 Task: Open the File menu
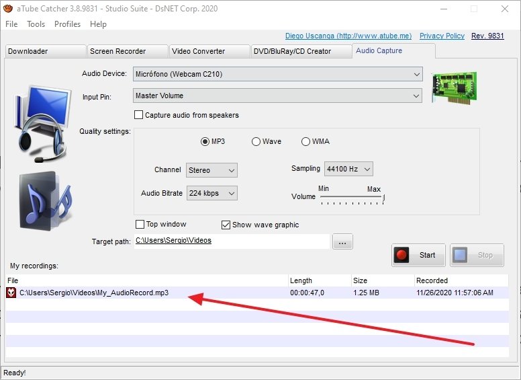coord(11,24)
